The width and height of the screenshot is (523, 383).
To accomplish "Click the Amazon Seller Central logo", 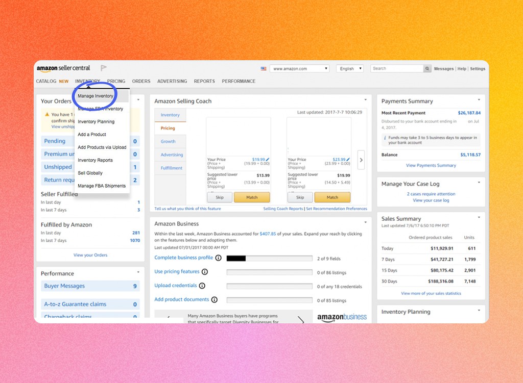I will point(63,68).
